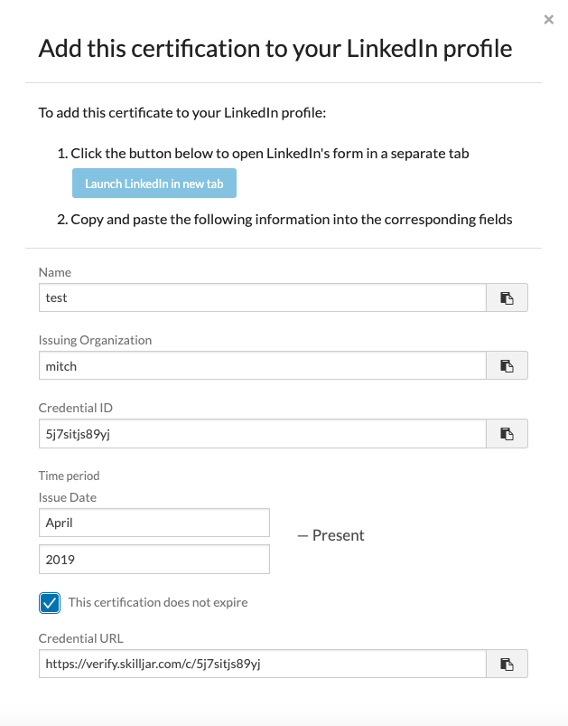Close the LinkedIn certification dialog
Viewport: 568px width, 726px height.
[548, 20]
